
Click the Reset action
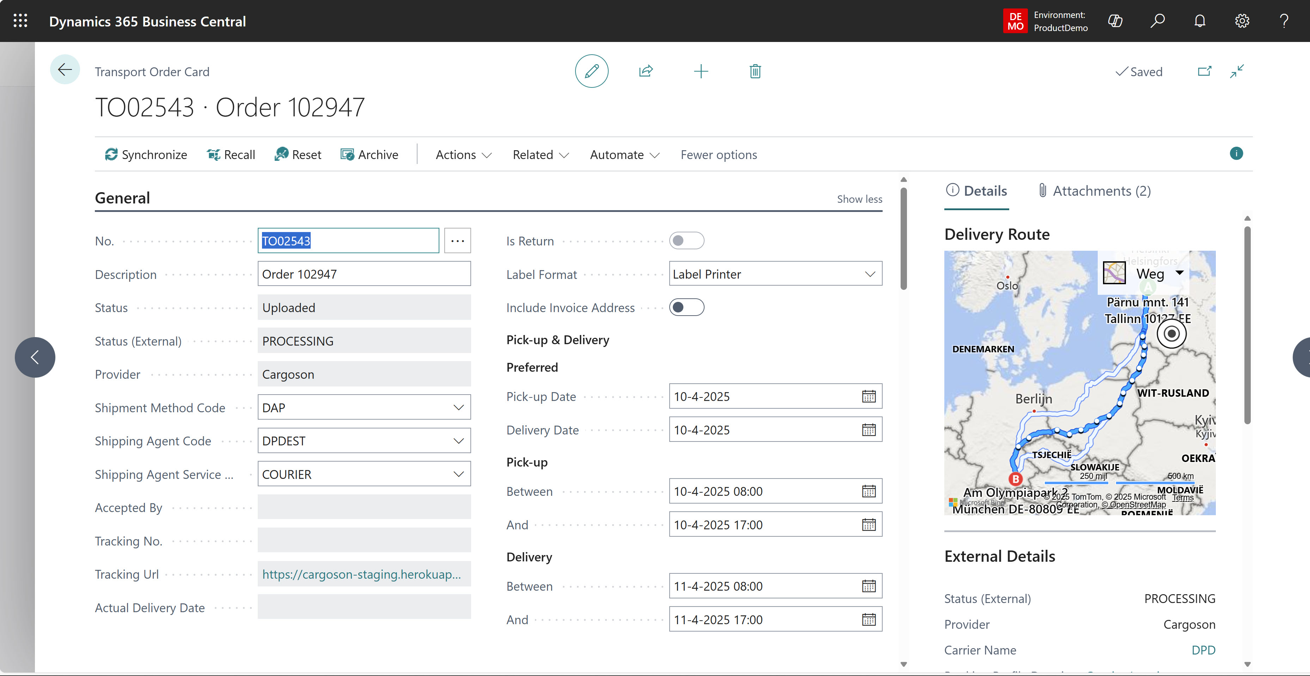298,155
